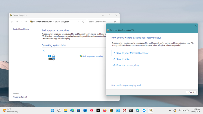Screen dimensions: 203x114
Task: Refresh the Device Encryption page
Action: pos(83,22)
